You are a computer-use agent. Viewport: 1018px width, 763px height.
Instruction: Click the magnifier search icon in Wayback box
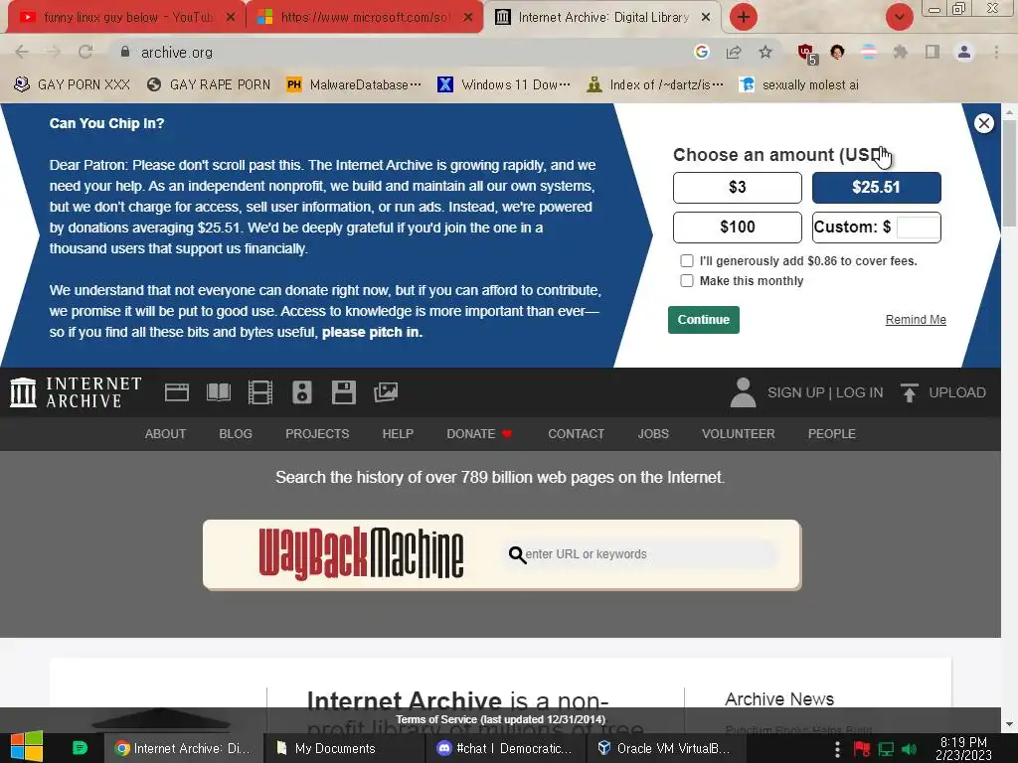point(517,554)
